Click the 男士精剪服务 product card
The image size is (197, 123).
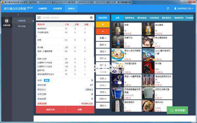click(x=157, y=42)
